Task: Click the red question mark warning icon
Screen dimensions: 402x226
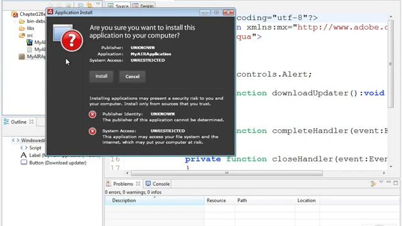Action: tap(72, 40)
